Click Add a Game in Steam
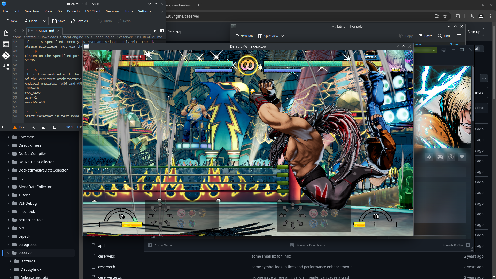 160,245
